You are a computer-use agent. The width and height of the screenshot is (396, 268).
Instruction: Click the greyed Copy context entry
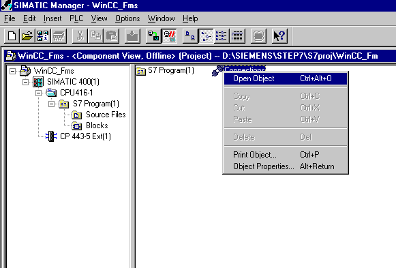[x=286, y=96]
